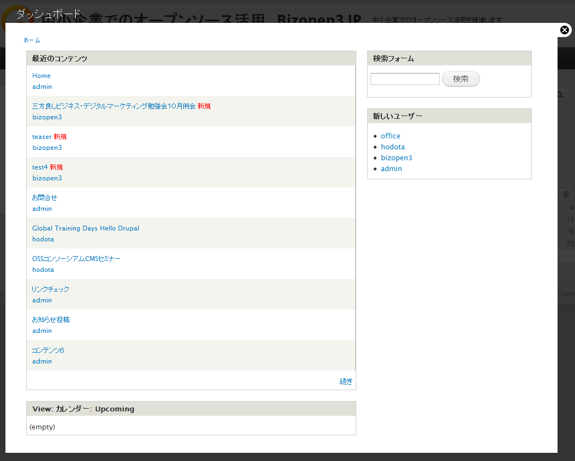Image resolution: width=575 pixels, height=461 pixels.
Task: Open the お問合せ content link
Action: 44,198
